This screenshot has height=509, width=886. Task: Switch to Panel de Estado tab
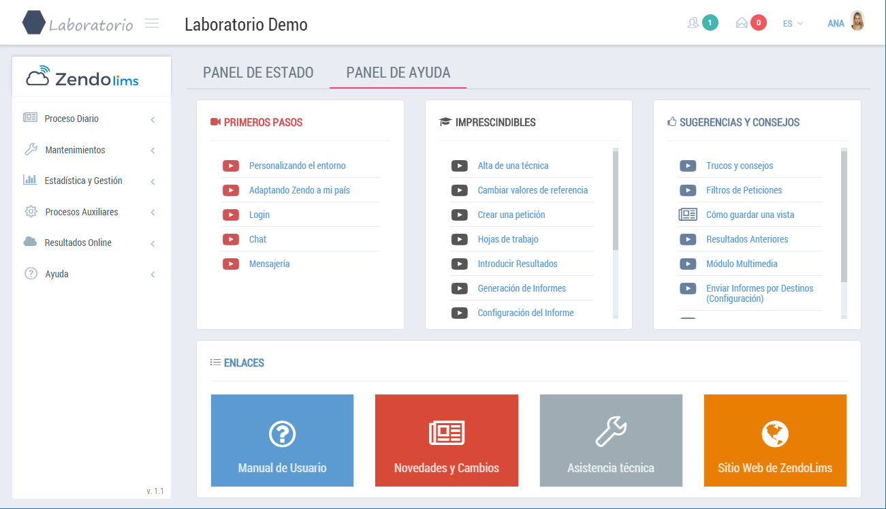tap(258, 72)
